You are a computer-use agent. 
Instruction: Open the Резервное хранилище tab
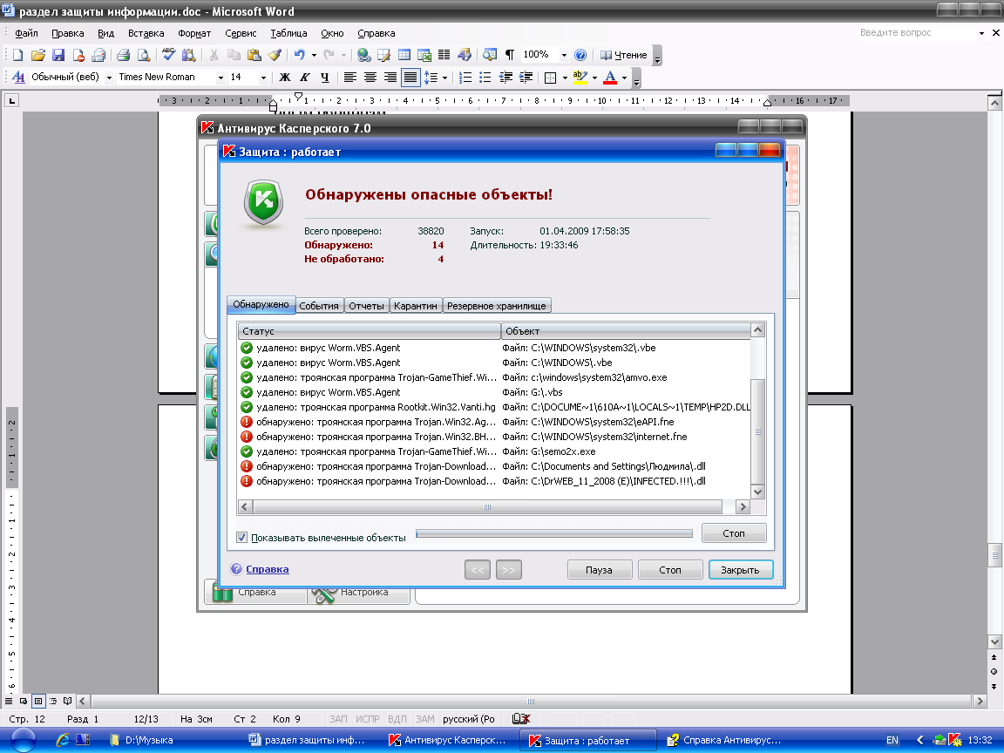(x=496, y=305)
